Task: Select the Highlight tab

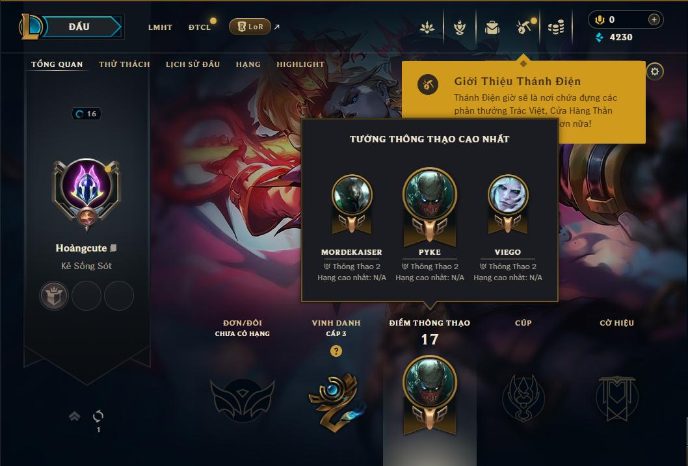Action: point(300,64)
